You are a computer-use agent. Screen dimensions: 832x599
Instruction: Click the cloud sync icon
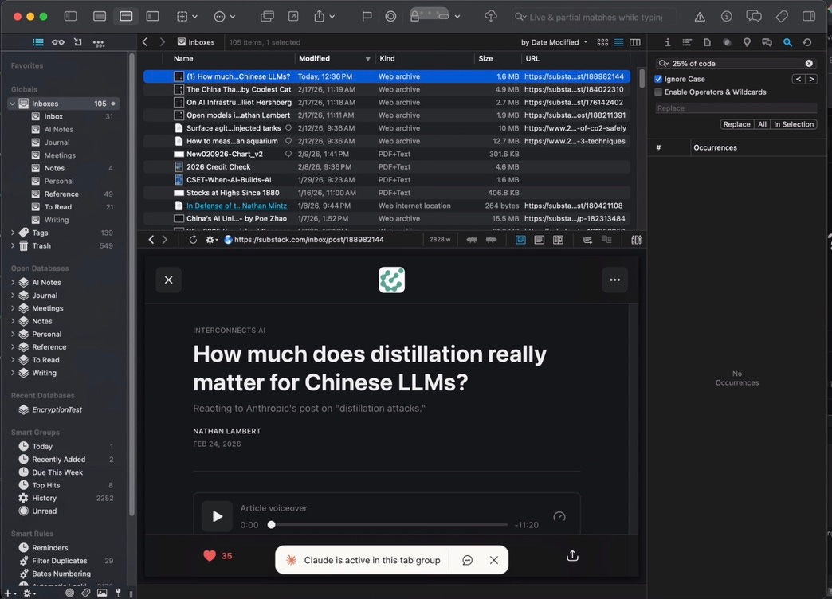pyautogui.click(x=491, y=17)
